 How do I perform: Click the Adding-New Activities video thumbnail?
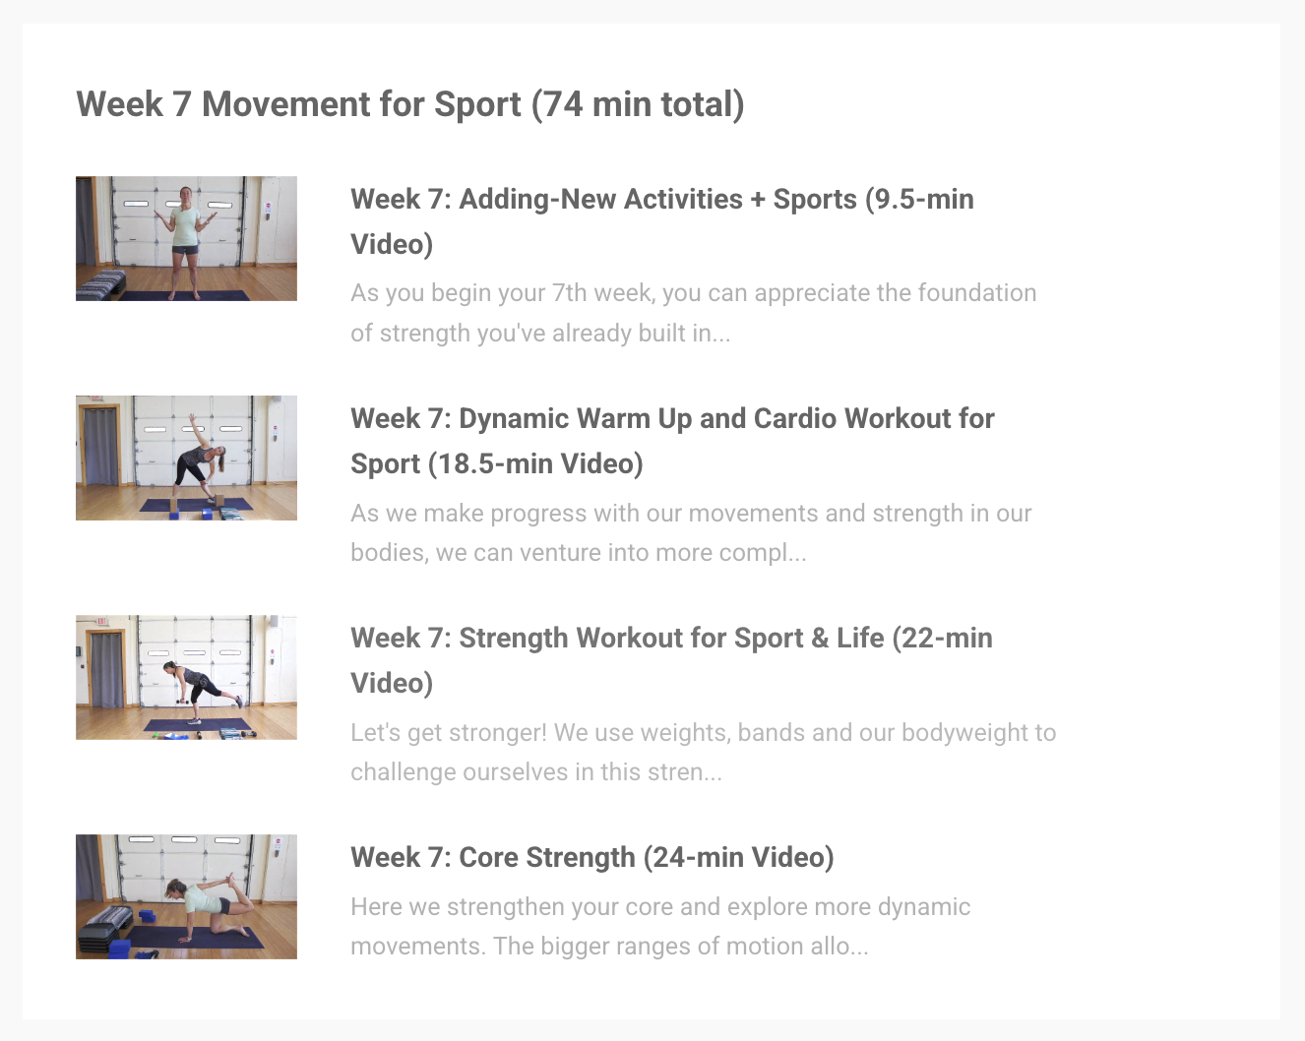point(186,238)
